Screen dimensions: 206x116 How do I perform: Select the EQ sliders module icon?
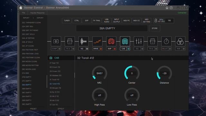click(x=139, y=42)
